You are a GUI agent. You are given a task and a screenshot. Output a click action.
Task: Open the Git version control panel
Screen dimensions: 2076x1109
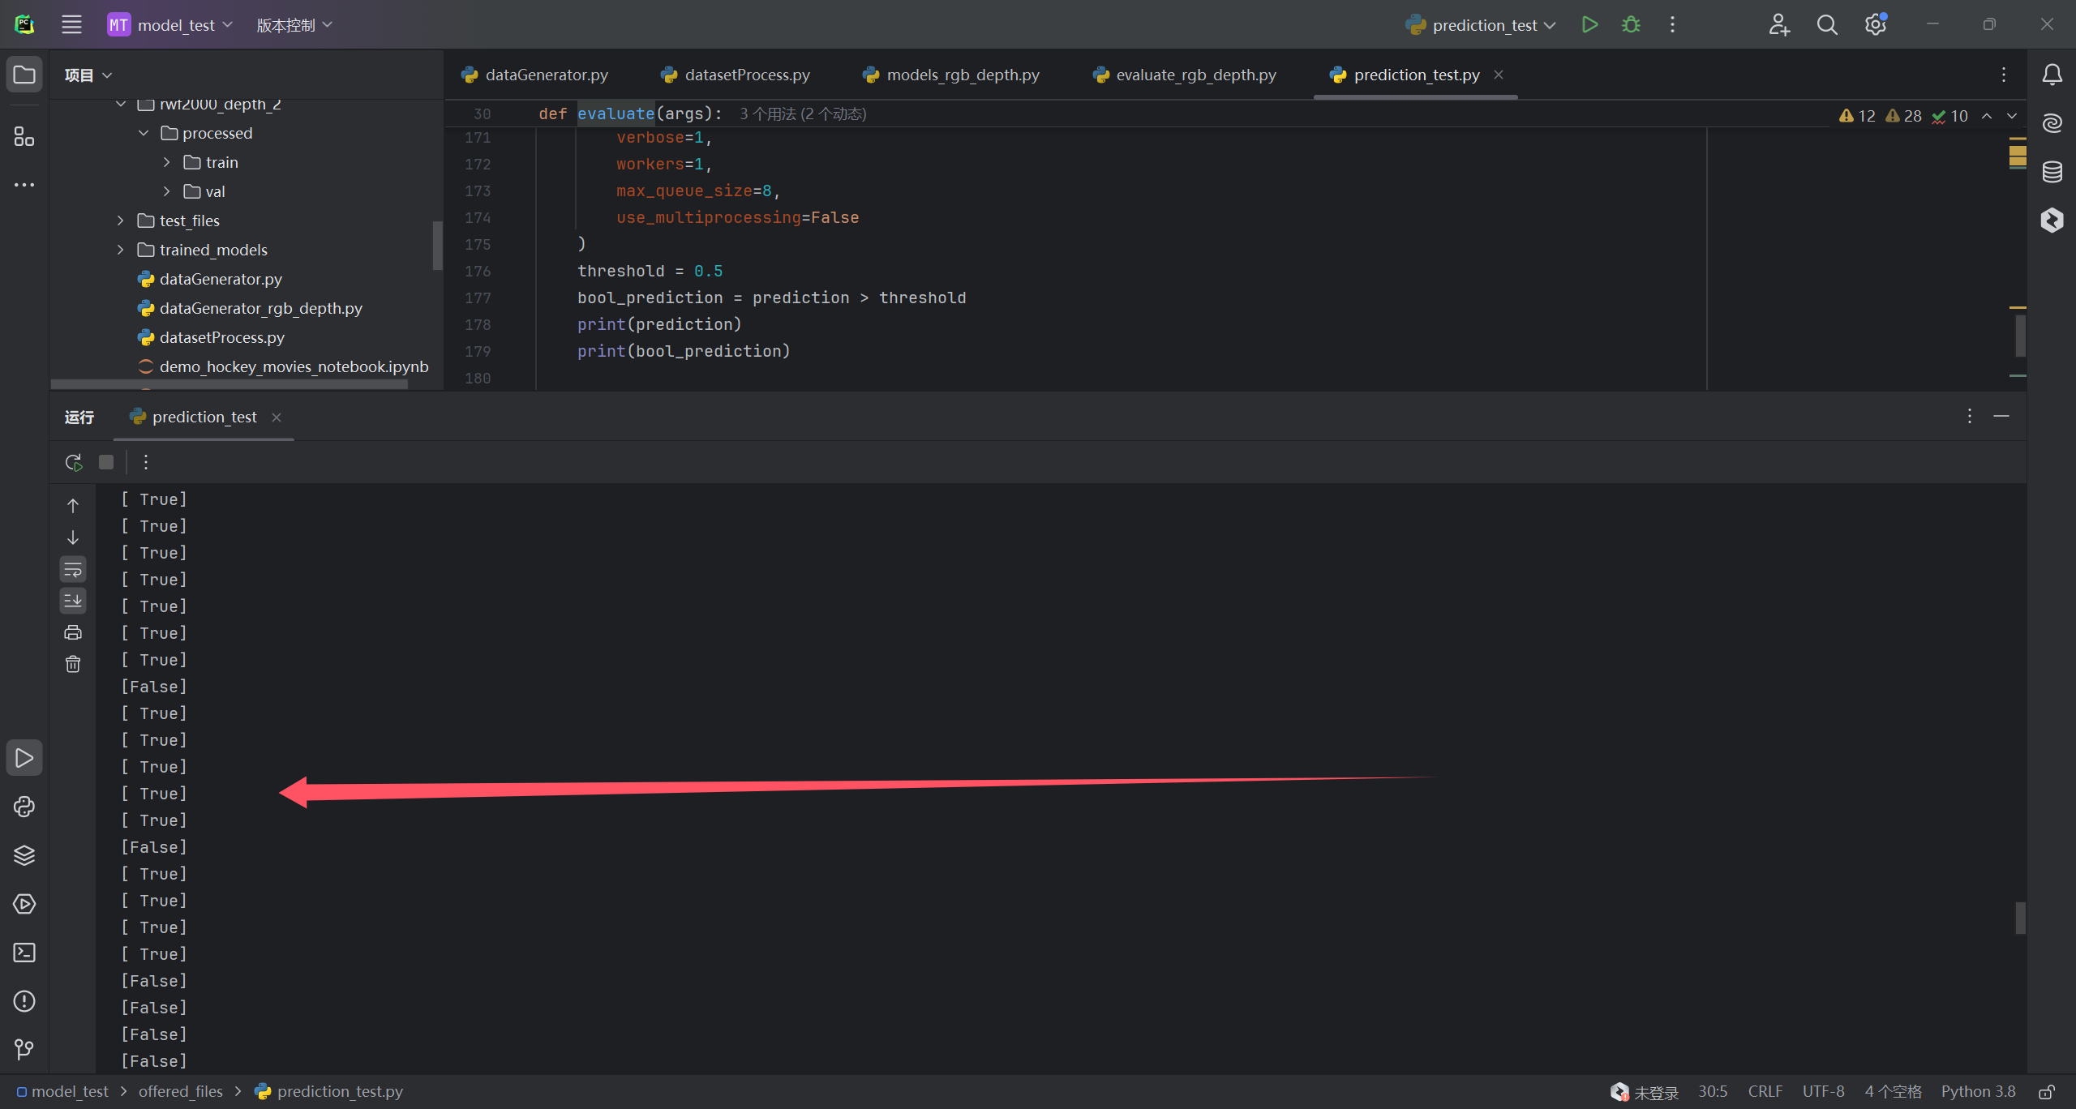(24, 1050)
